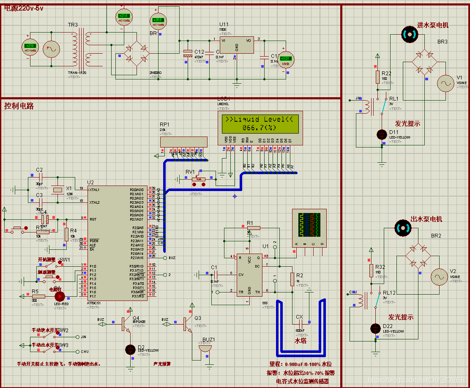Click the AC voltmeter reading +219

click(30, 48)
